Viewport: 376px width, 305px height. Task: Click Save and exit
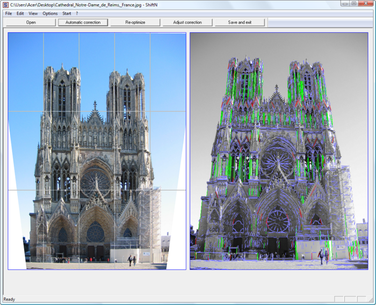[240, 23]
